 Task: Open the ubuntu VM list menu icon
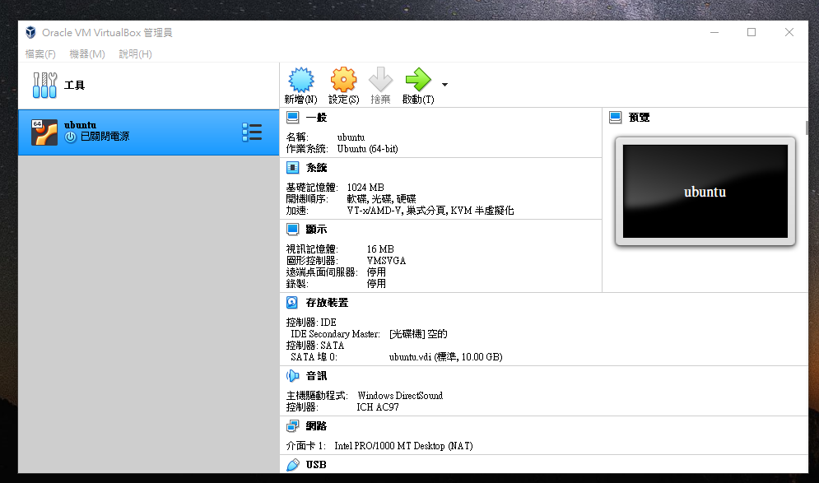(x=252, y=132)
